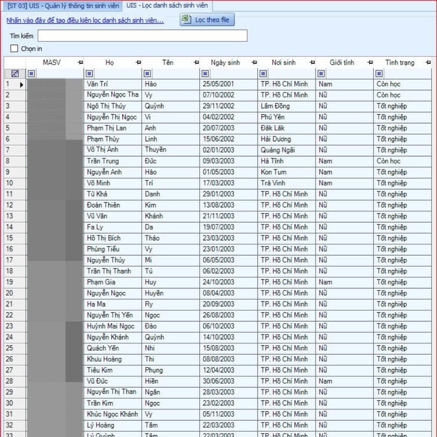Click the clear-filters icon at filter row start
The width and height of the screenshot is (437, 437).
click(15, 74)
